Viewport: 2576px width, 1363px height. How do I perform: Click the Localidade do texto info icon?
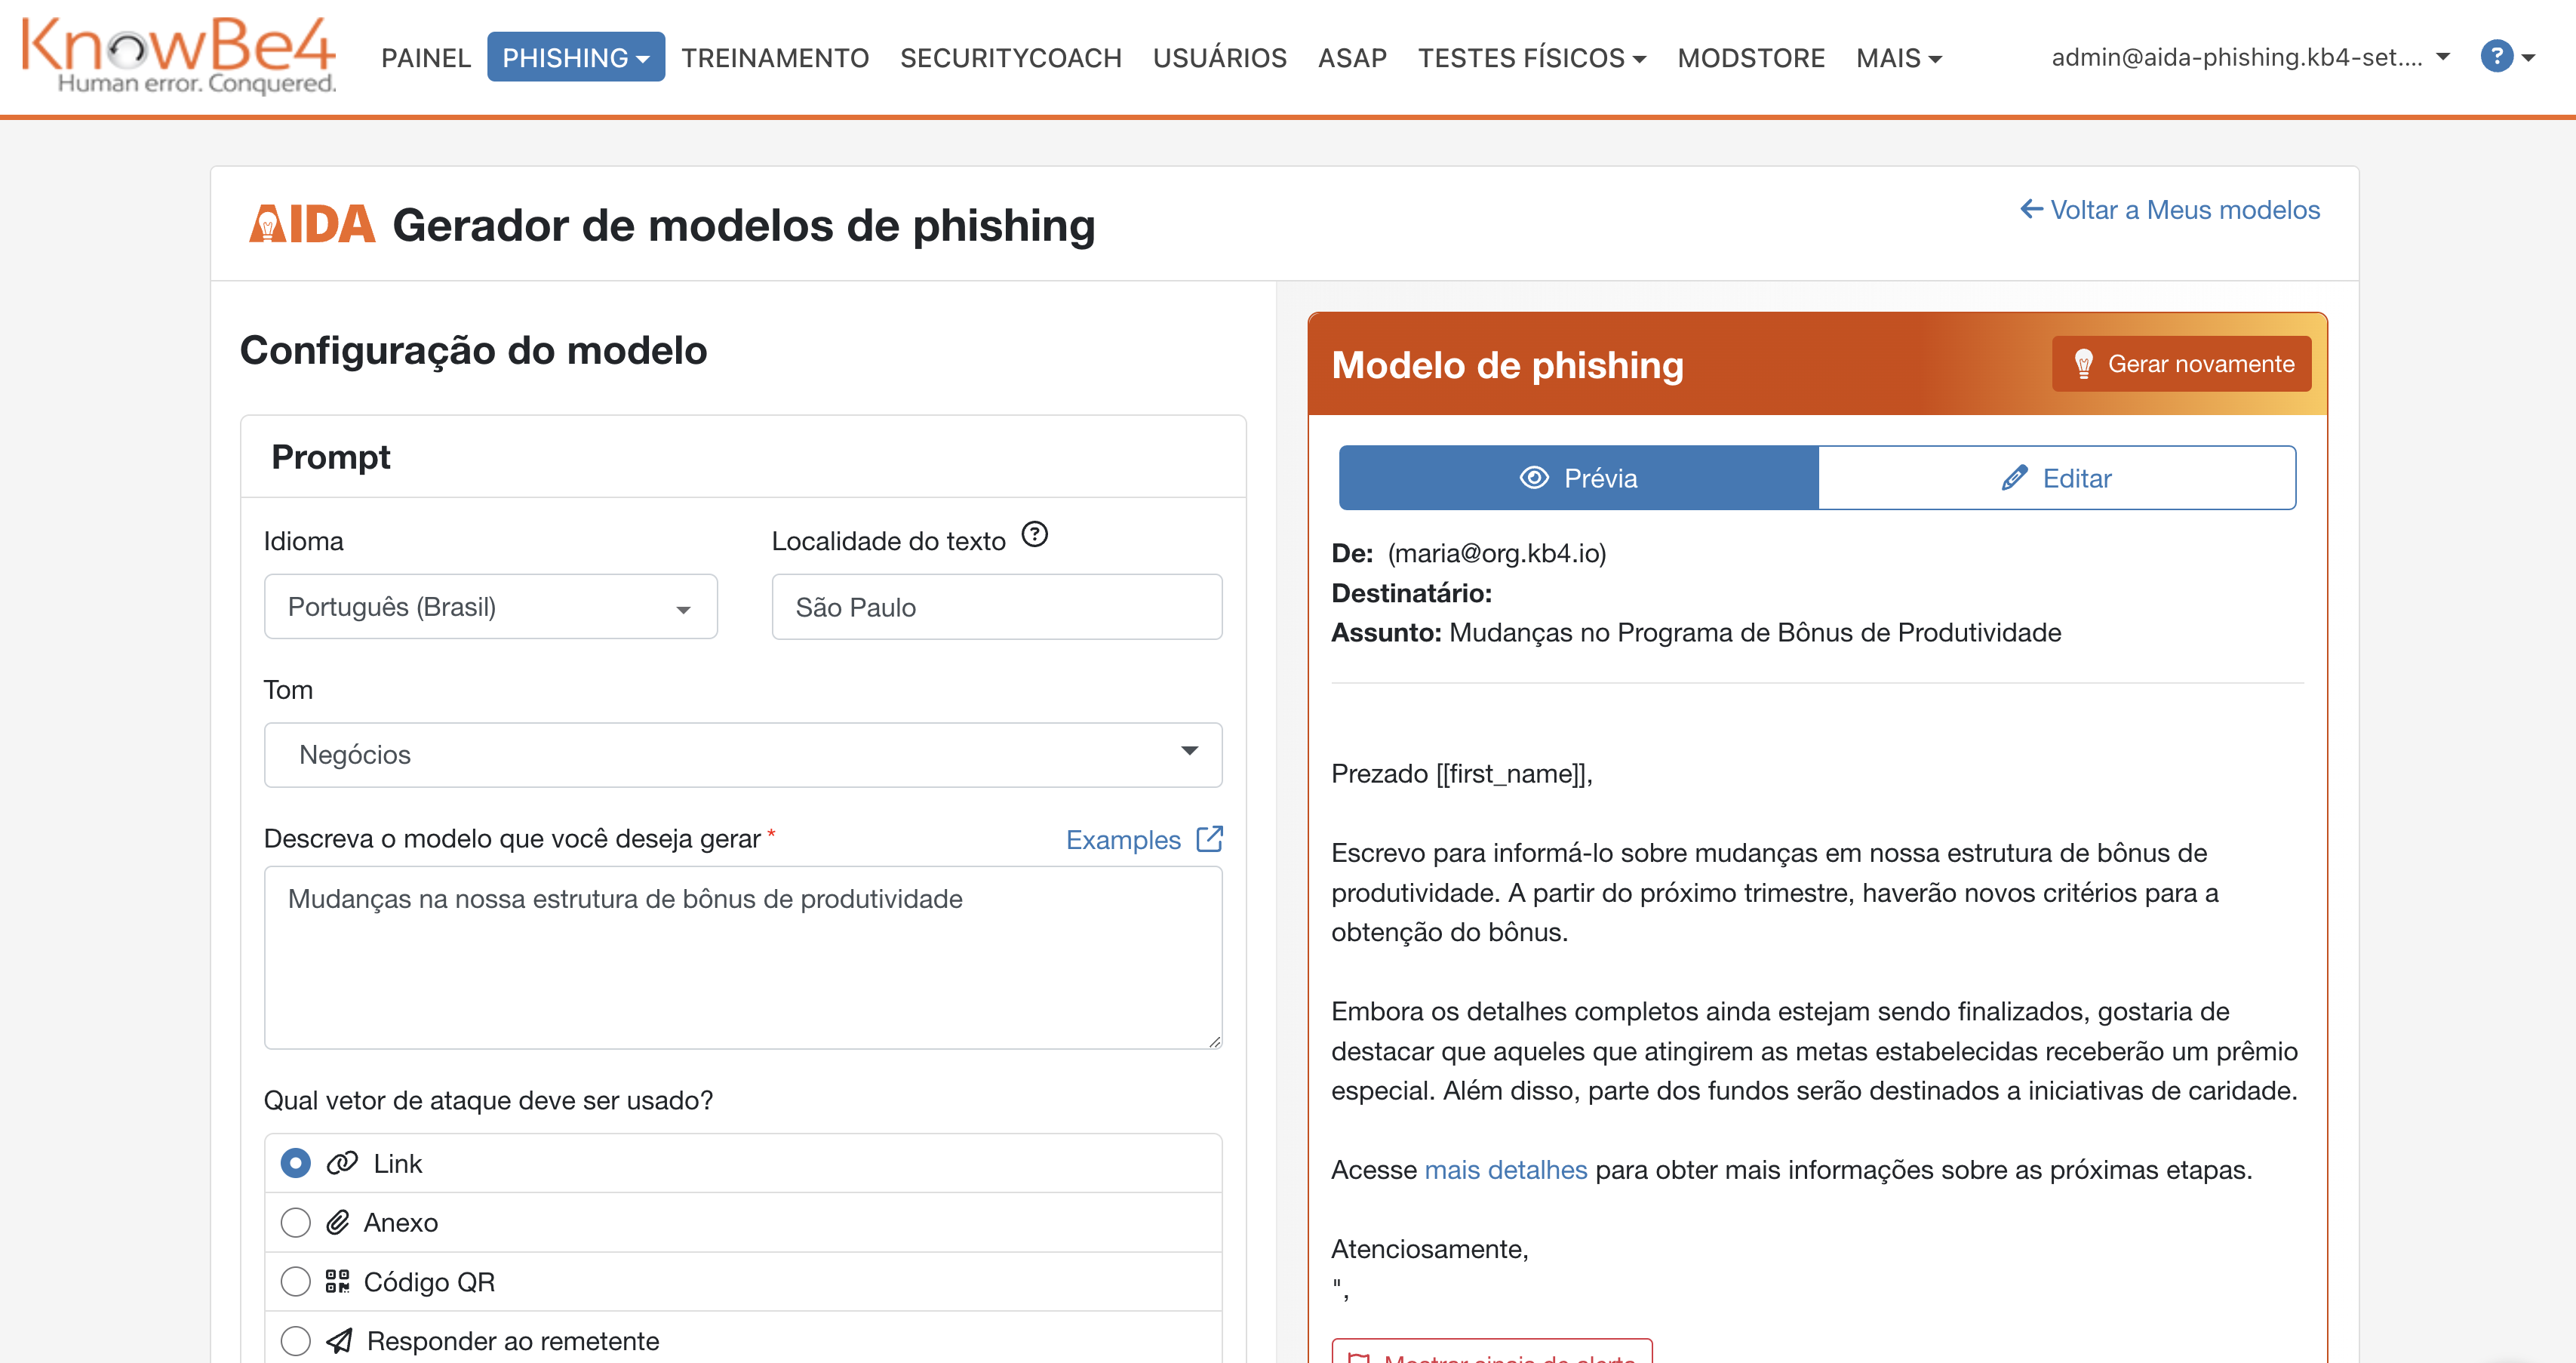[x=1034, y=535]
